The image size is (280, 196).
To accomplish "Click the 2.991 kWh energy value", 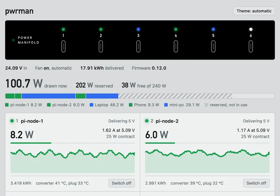I will (x=156, y=183).
